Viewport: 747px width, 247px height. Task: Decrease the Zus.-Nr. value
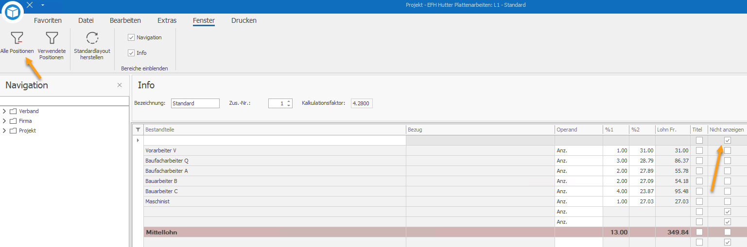289,106
